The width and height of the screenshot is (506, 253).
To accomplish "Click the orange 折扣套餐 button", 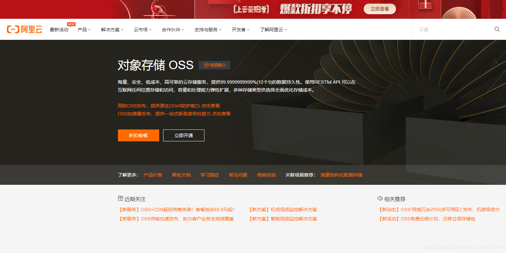I will [138, 135].
